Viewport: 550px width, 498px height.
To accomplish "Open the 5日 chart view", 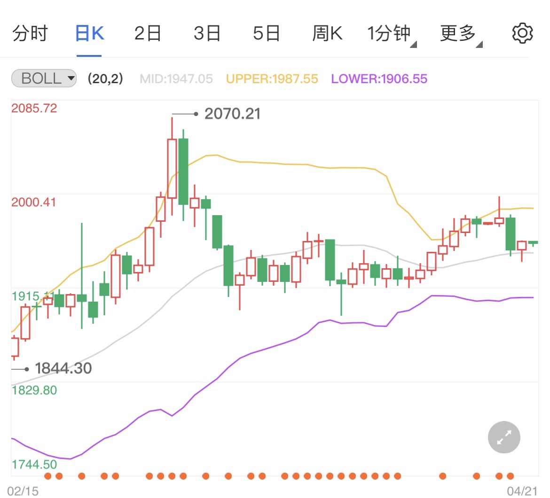I will 267,34.
